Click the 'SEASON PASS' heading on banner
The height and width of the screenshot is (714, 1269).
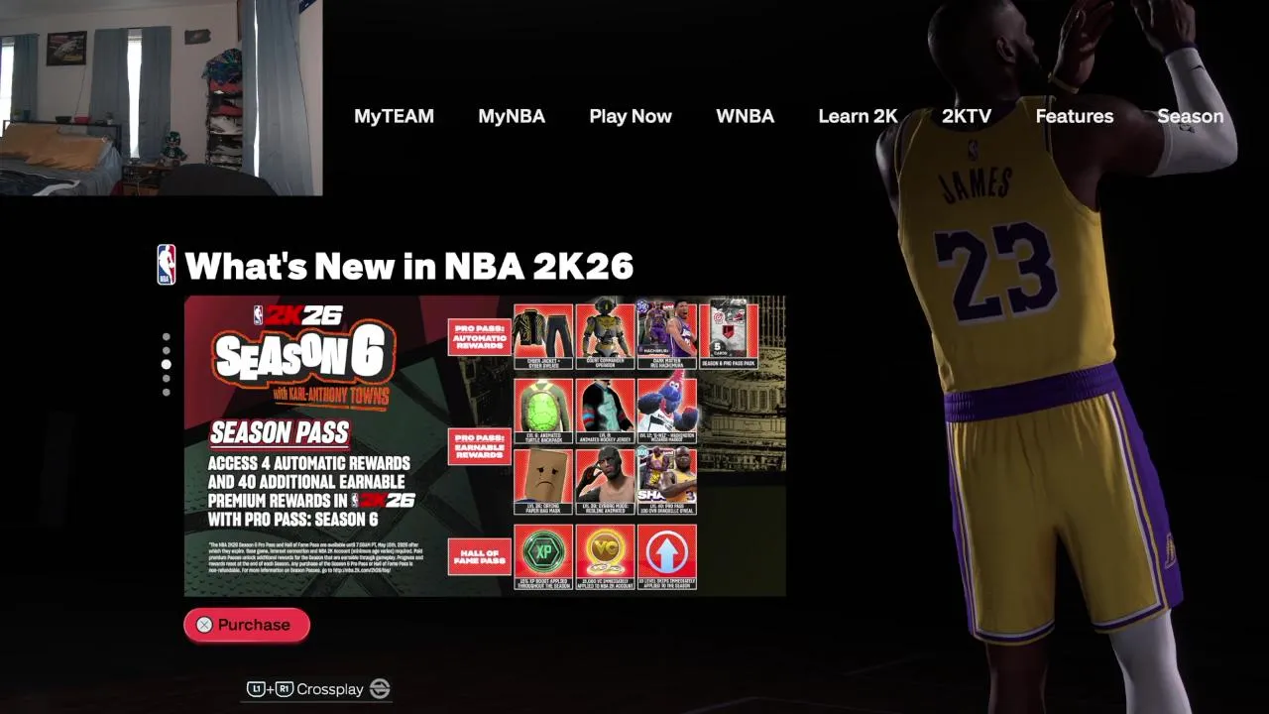click(280, 433)
